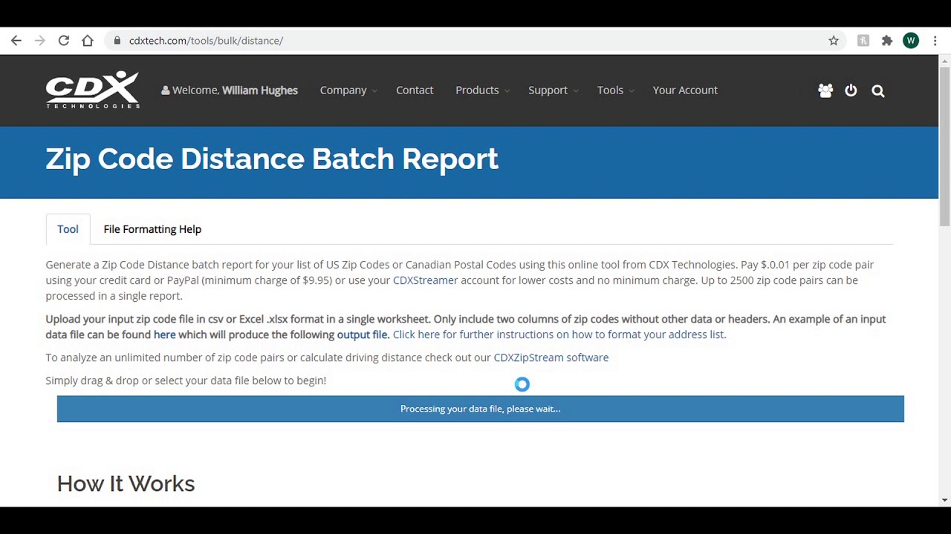
Task: Click the power logout icon
Action: [851, 90]
